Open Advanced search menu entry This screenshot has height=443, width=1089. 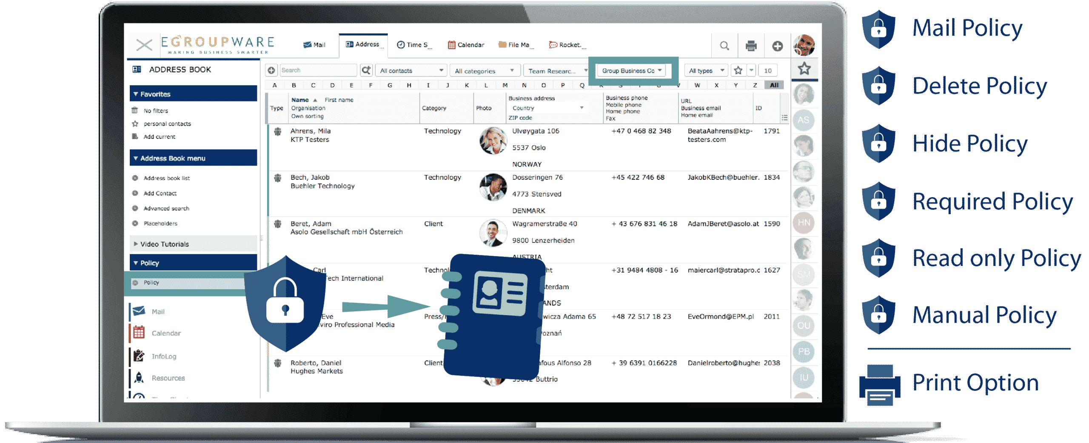point(166,209)
